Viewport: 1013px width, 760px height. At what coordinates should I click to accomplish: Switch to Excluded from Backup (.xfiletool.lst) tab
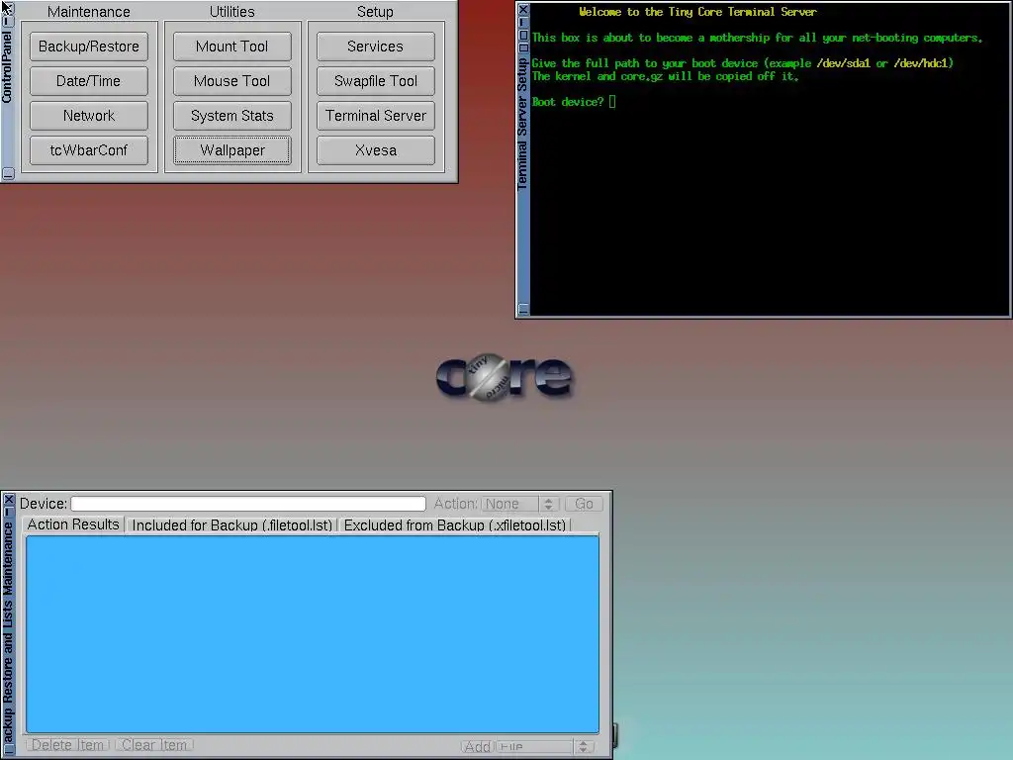tap(455, 524)
